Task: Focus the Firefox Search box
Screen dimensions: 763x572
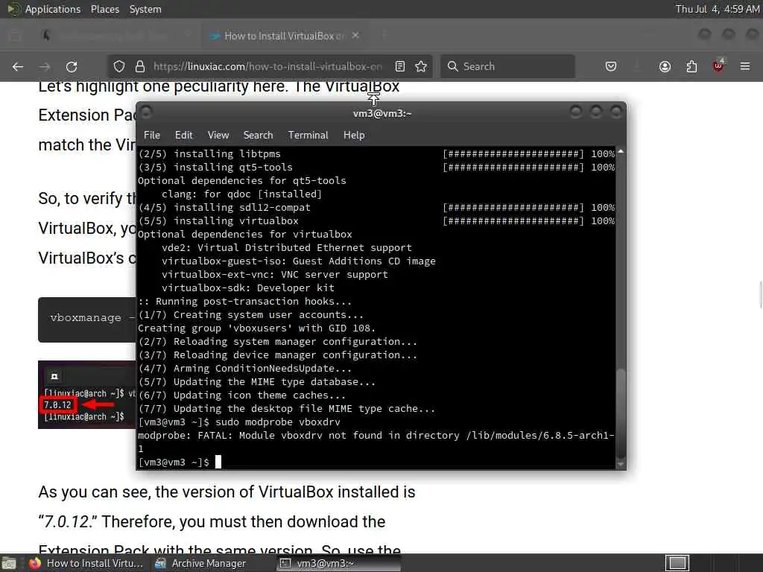Action: (507, 66)
